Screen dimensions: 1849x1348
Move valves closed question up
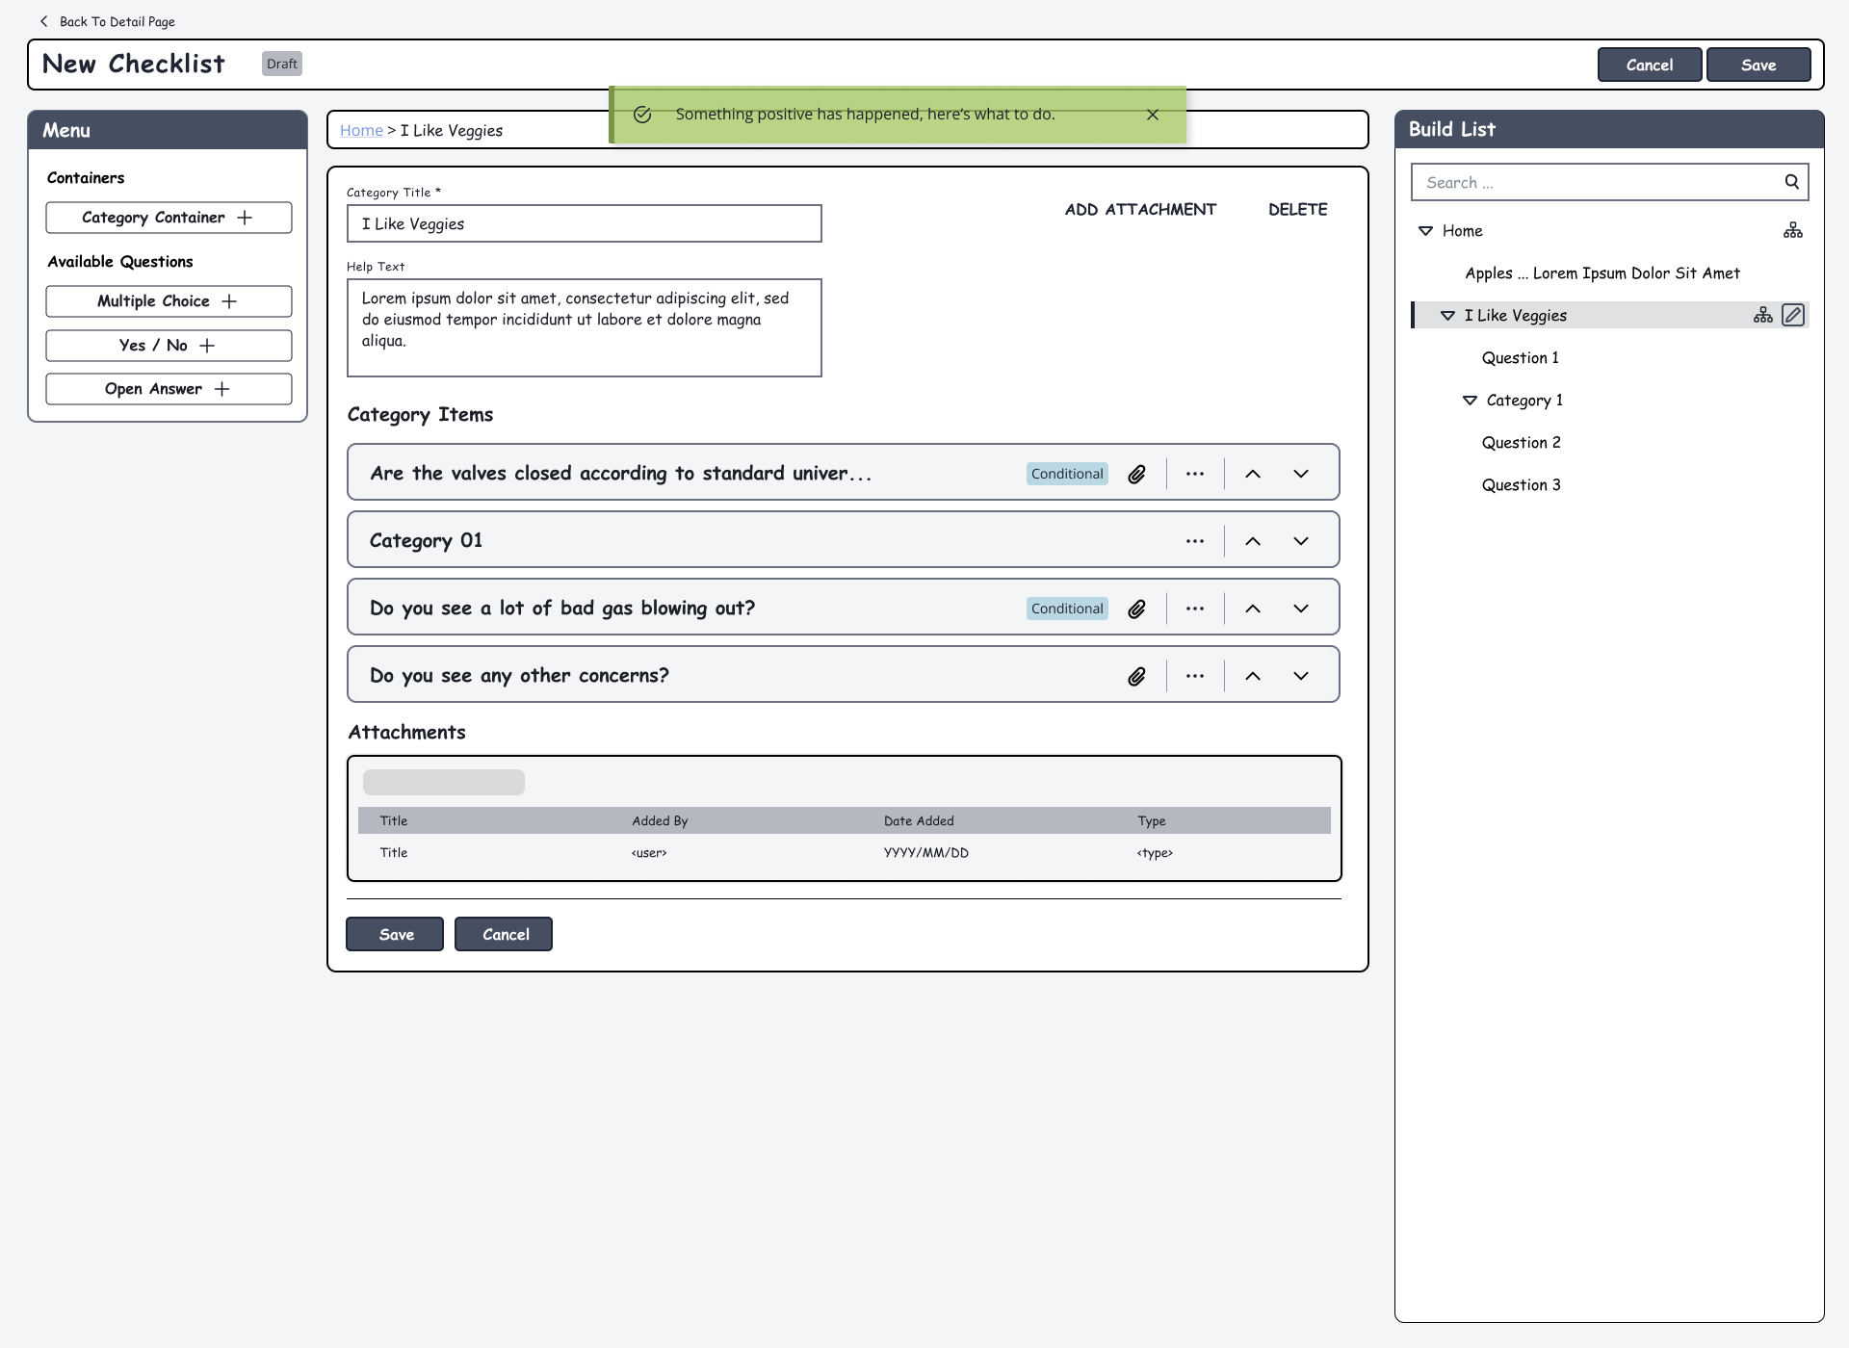click(1253, 474)
